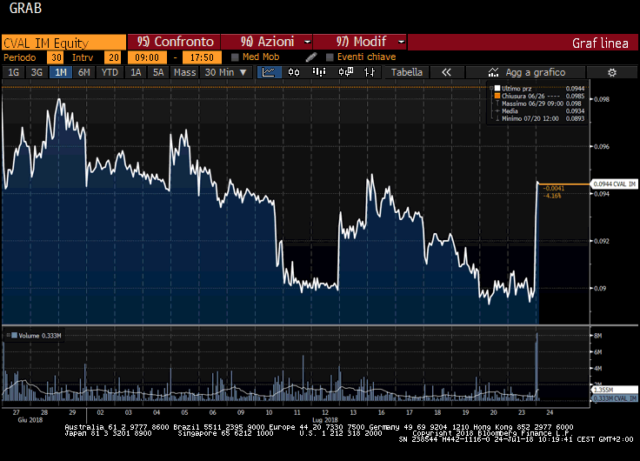Click the date 24 on time axis
This screenshot has width=640, height=461.
click(x=550, y=412)
